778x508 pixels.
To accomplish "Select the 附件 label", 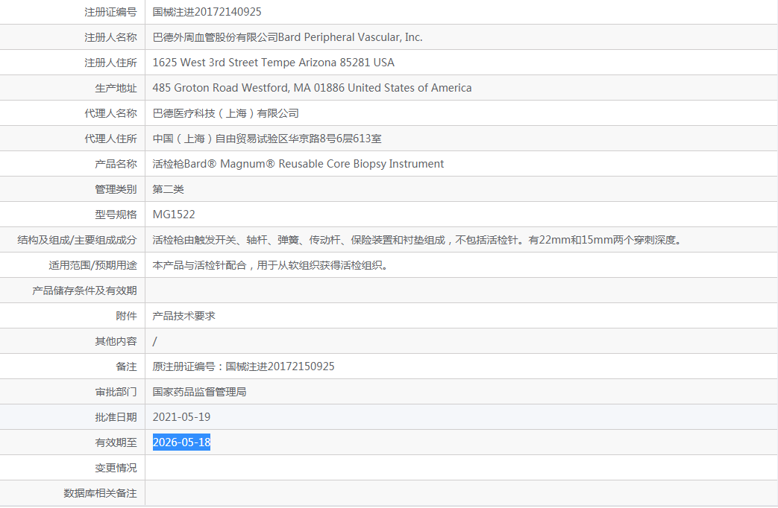I will [127, 316].
